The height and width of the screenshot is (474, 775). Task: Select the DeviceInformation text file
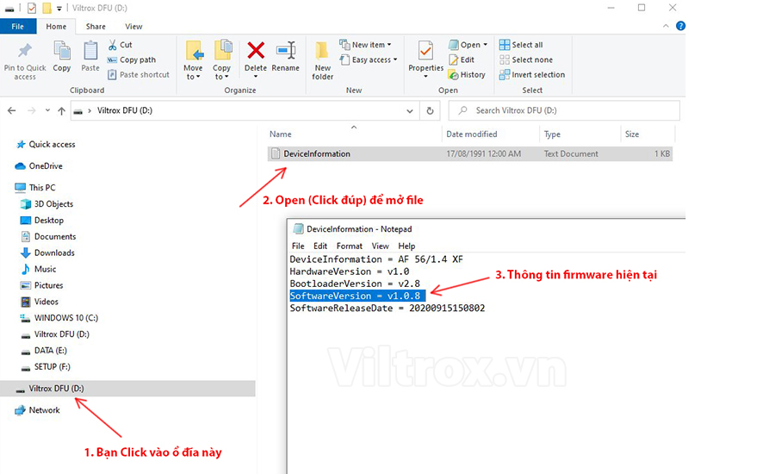(x=469, y=154)
